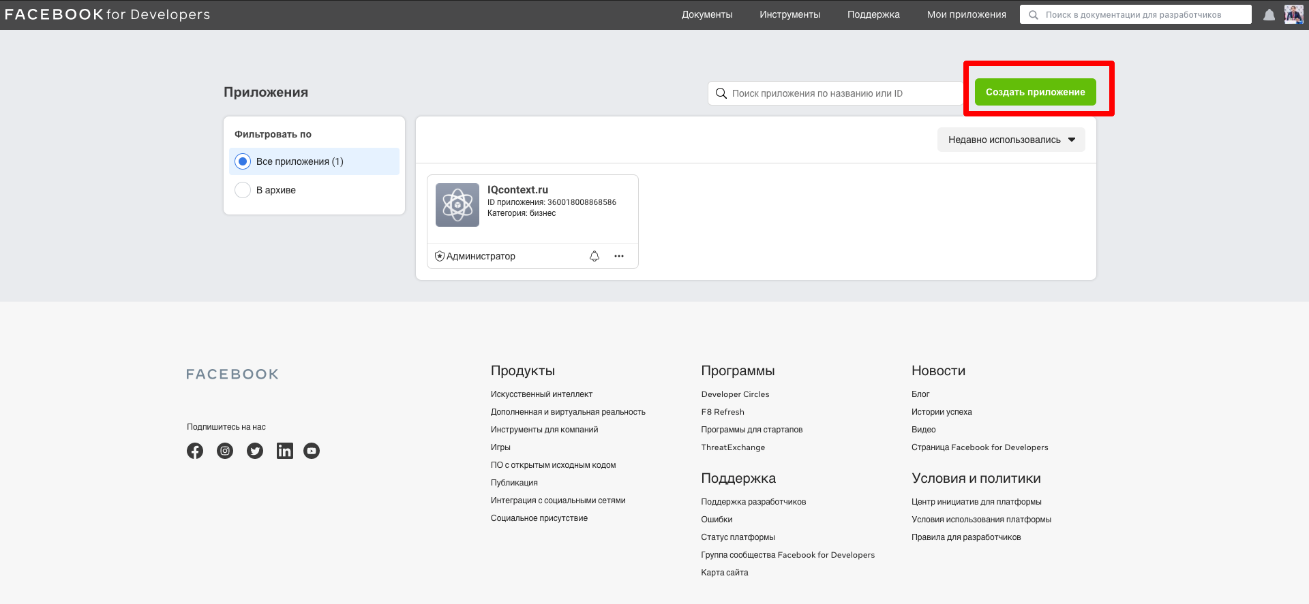
Task: Go to 'Мои приложения' in top bar
Action: pos(966,14)
